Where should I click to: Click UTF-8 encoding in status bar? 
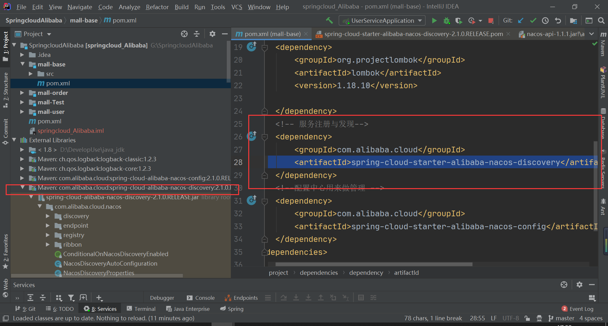pos(510,318)
